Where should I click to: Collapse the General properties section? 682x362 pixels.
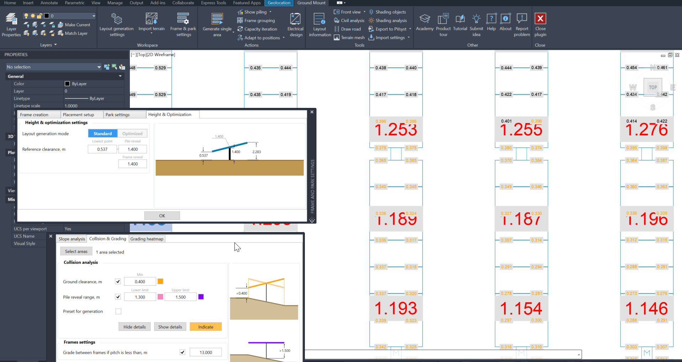tap(120, 76)
